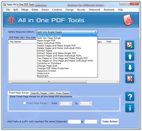Move selected file up with arrow icon
This screenshot has width=142, height=131.
130,56
